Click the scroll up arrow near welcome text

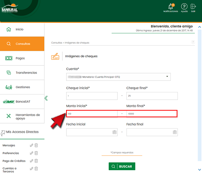click(x=199, y=27)
